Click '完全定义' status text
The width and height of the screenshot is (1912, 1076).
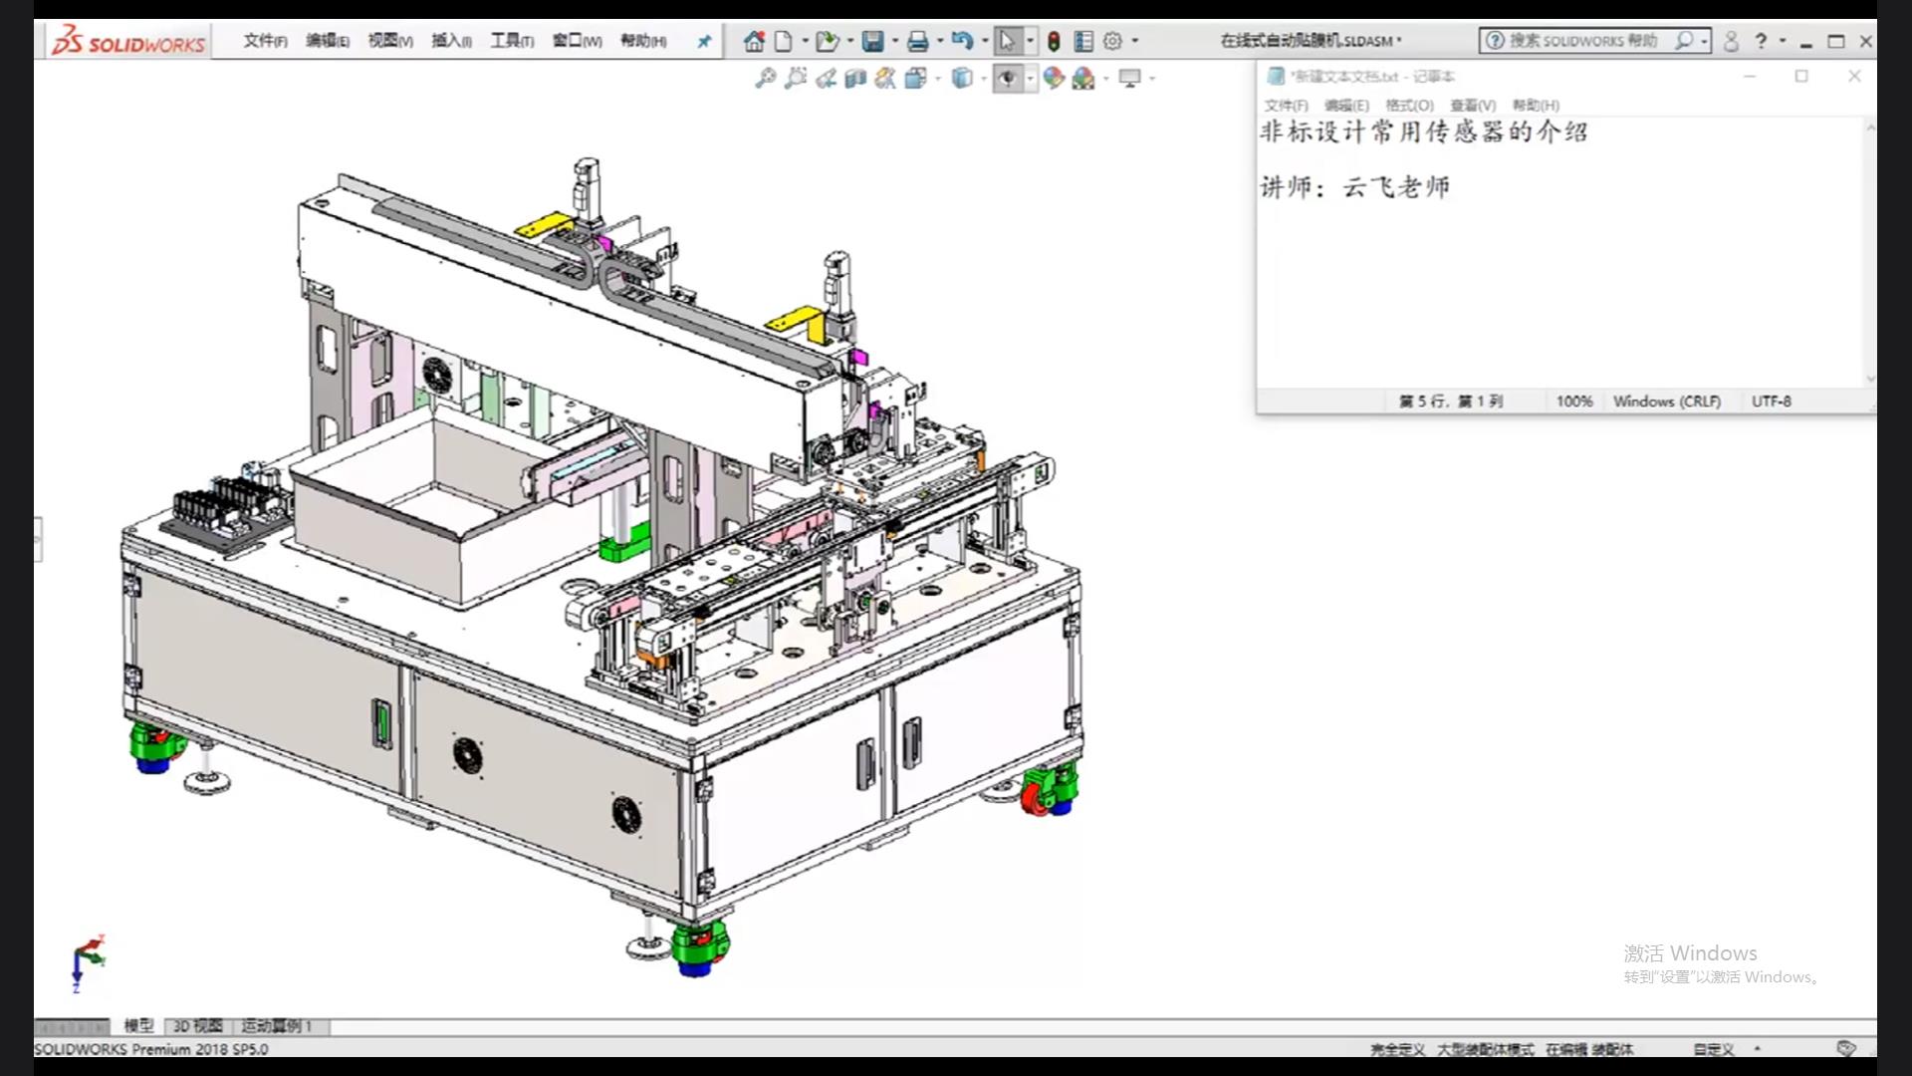[1397, 1049]
